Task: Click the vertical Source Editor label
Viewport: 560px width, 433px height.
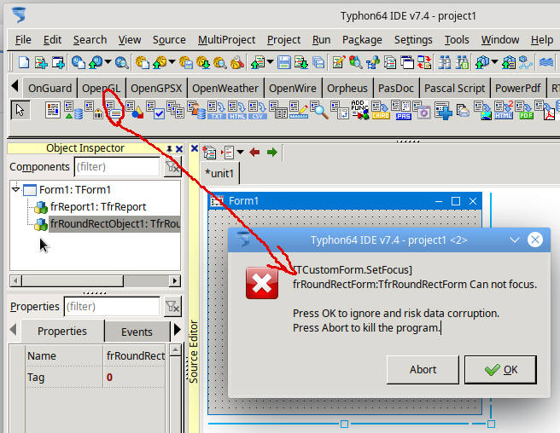Action: (x=194, y=352)
